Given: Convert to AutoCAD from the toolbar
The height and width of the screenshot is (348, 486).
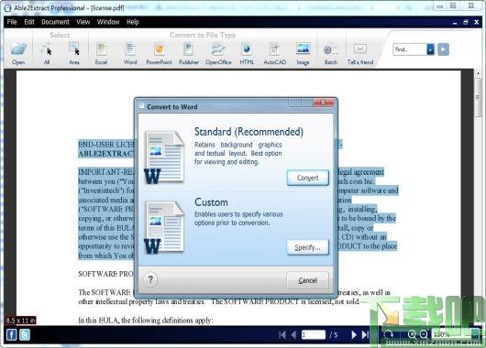Looking at the screenshot, I should pos(274,53).
